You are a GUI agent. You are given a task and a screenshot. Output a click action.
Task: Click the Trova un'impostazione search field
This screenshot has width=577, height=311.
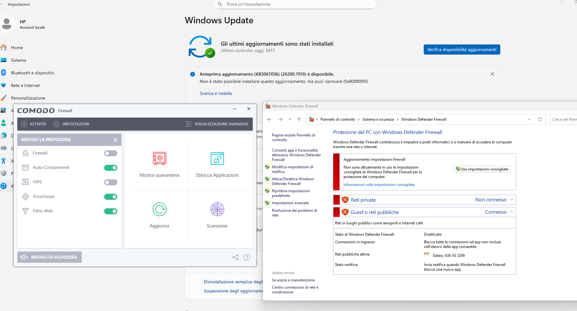[295, 4]
